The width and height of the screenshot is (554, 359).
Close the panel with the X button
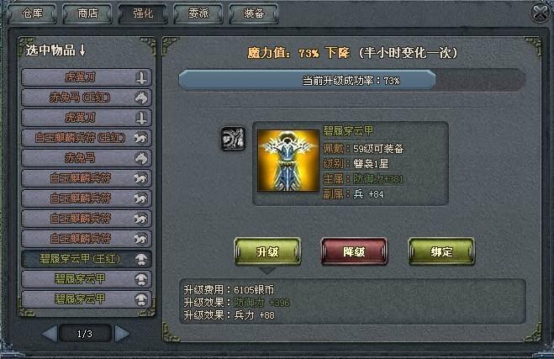coord(541,13)
